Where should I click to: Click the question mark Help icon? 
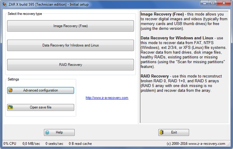[x=47, y=132]
